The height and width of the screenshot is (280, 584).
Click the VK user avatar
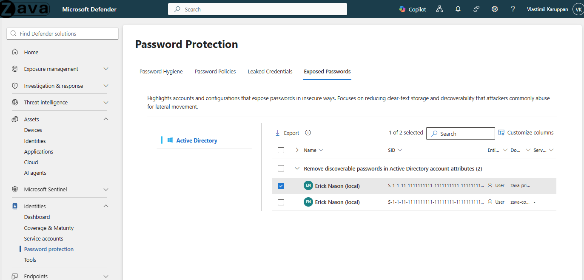pos(578,9)
